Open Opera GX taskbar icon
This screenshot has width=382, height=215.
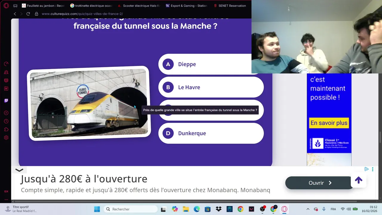click(284, 209)
